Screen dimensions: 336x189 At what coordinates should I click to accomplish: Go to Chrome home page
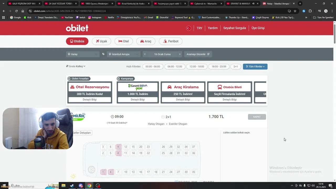pyautogui.click(x=23, y=11)
